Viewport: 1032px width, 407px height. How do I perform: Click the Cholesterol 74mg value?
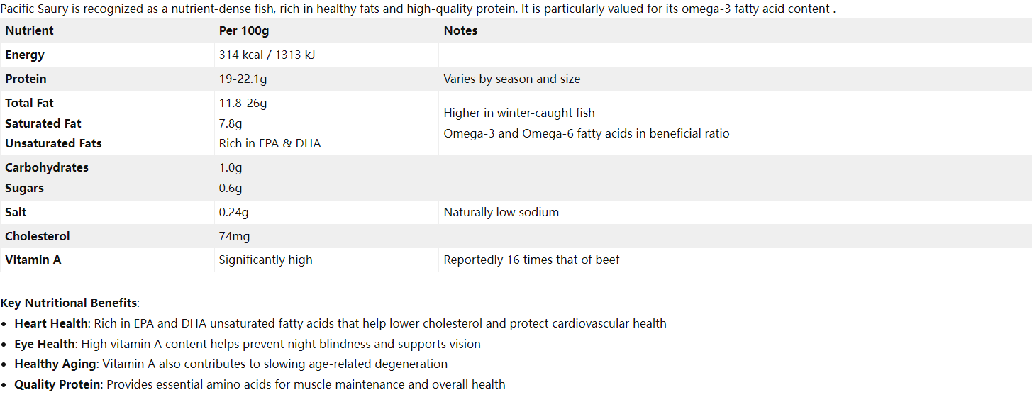coord(235,236)
